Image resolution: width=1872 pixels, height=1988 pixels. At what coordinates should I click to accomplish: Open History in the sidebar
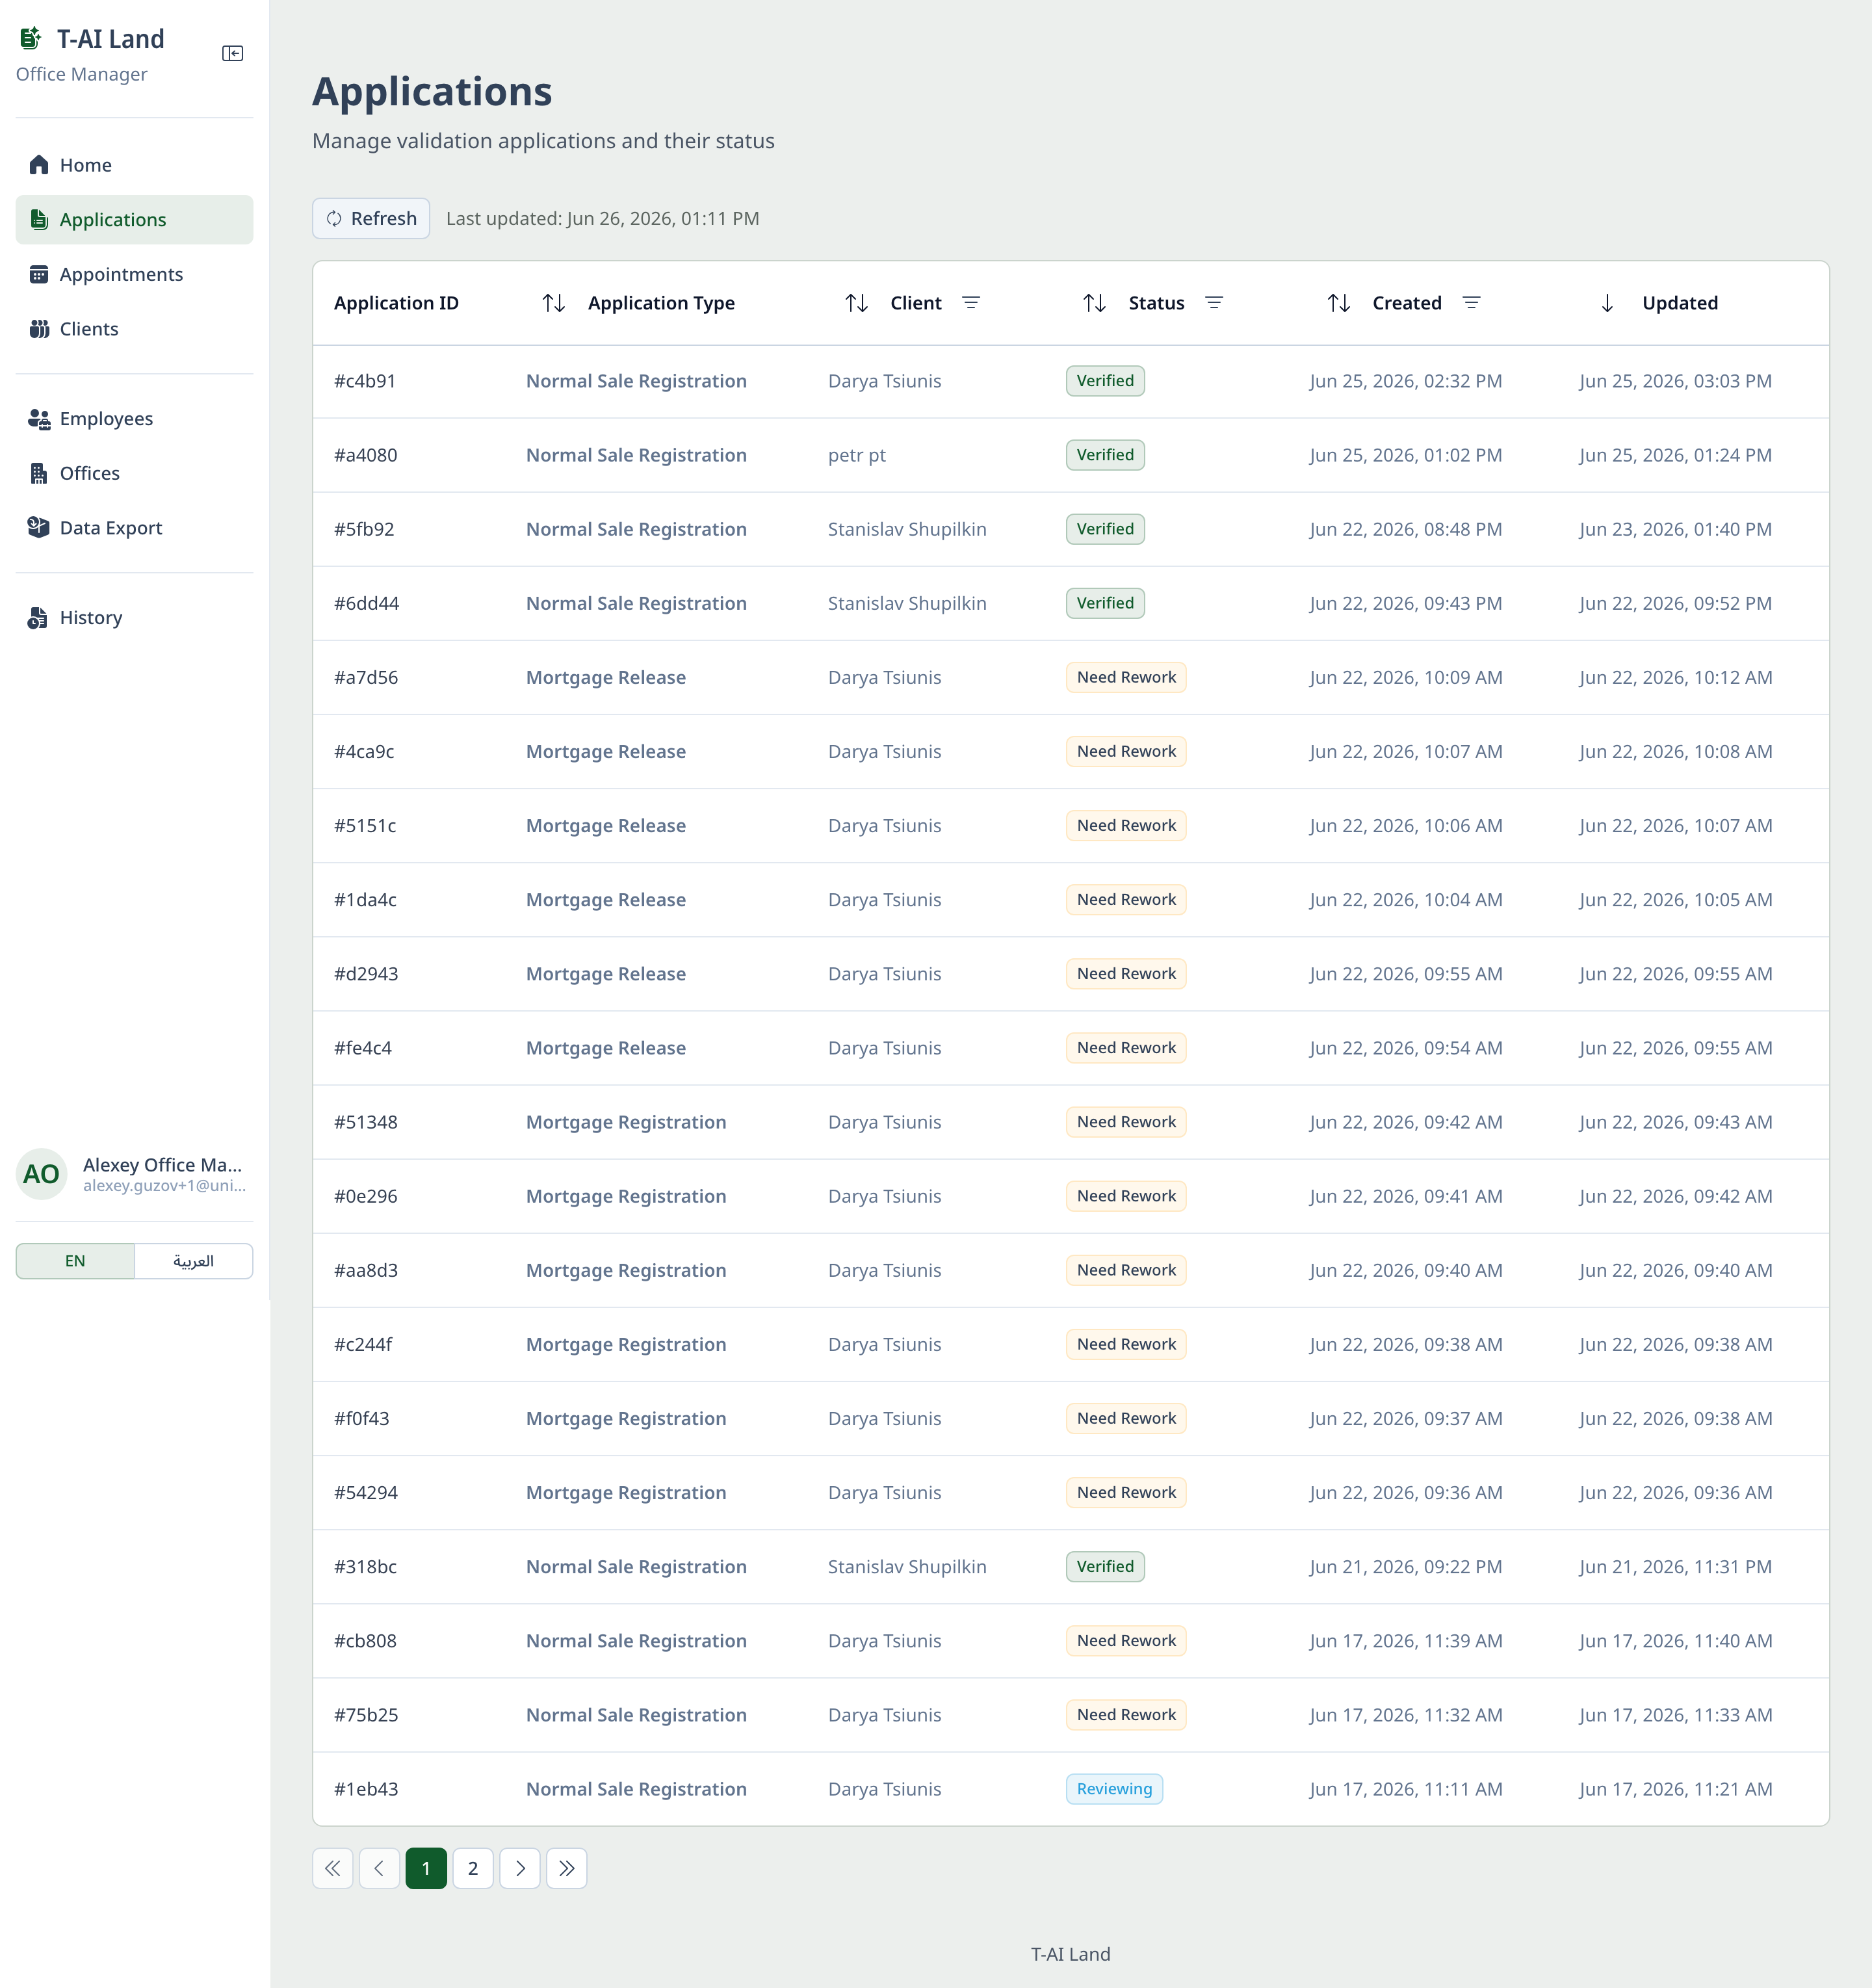135,618
